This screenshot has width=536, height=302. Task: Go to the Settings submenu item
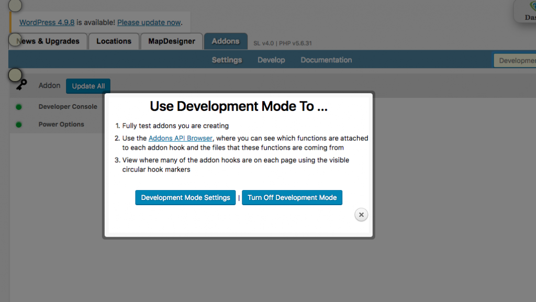coord(227,60)
